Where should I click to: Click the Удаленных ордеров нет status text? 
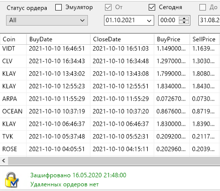[64, 184]
